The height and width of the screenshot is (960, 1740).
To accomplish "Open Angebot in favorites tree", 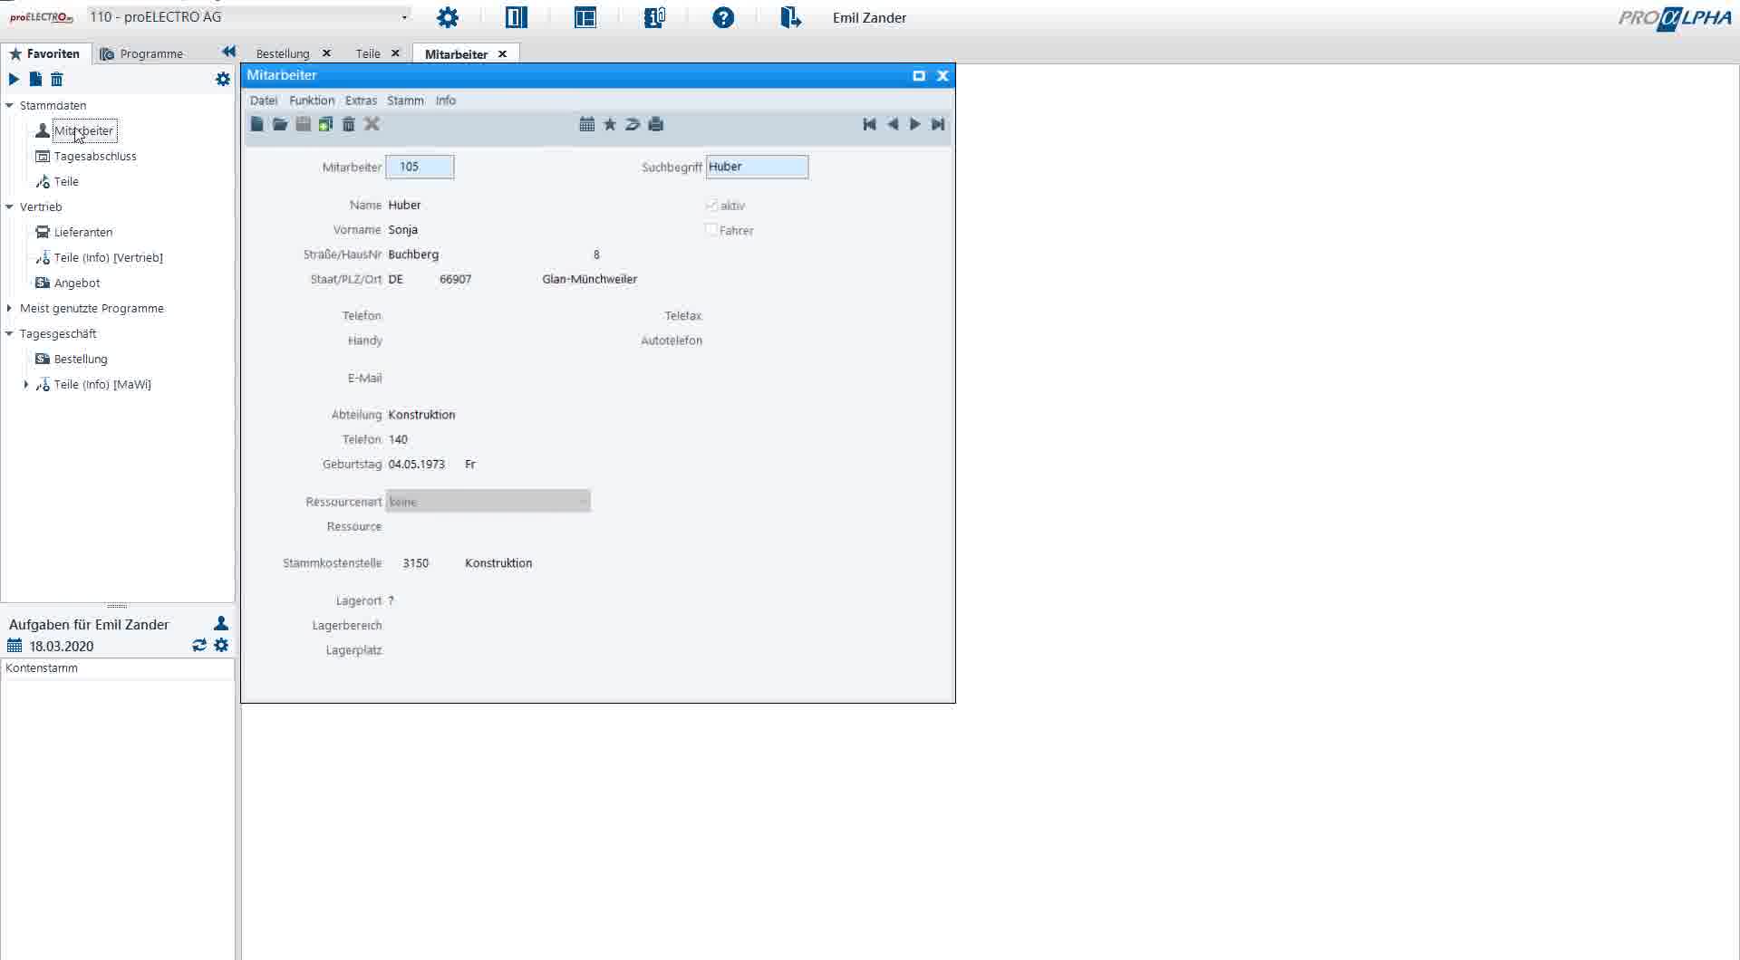I will pos(77,283).
